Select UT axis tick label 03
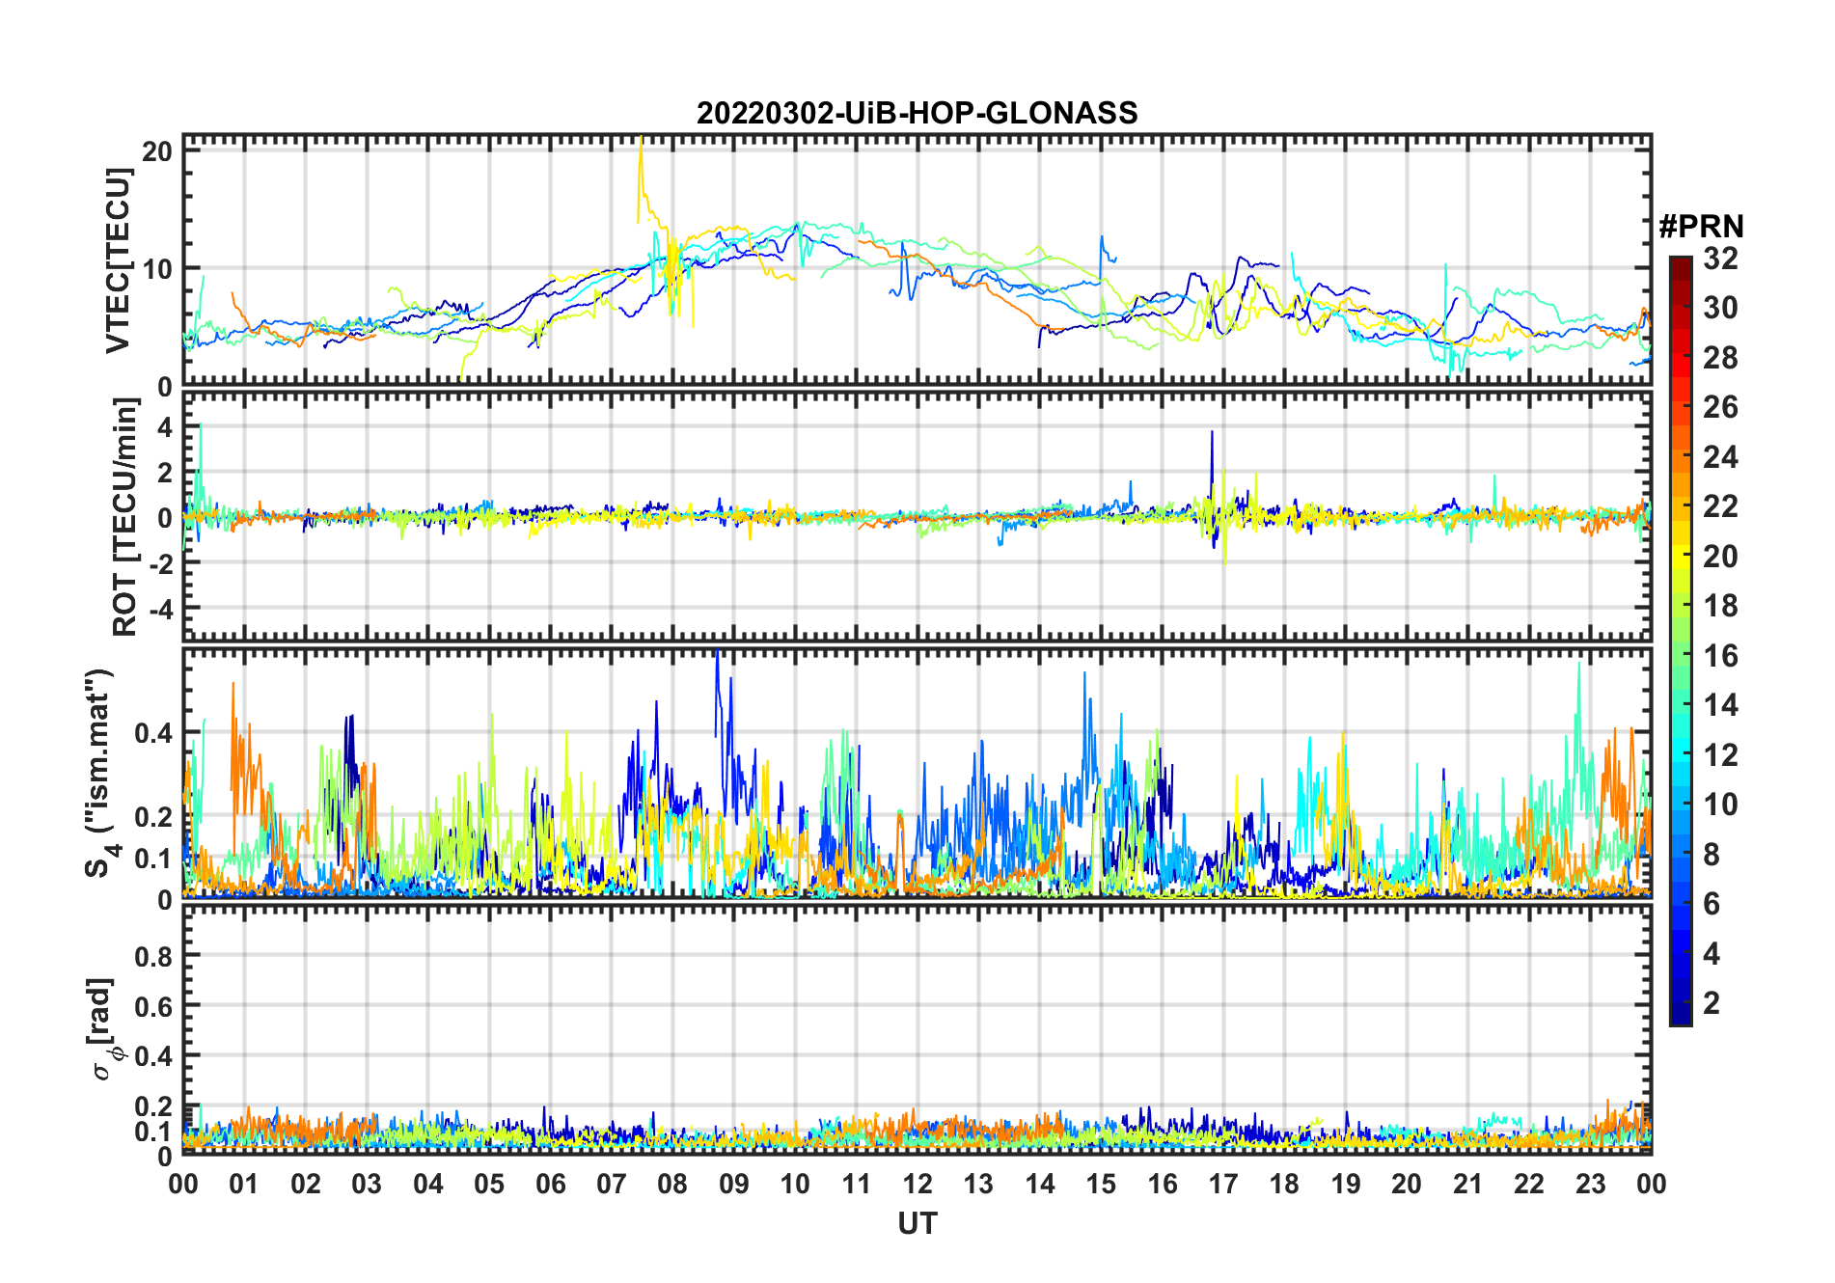This screenshot has height=1283, width=1835. click(367, 1184)
